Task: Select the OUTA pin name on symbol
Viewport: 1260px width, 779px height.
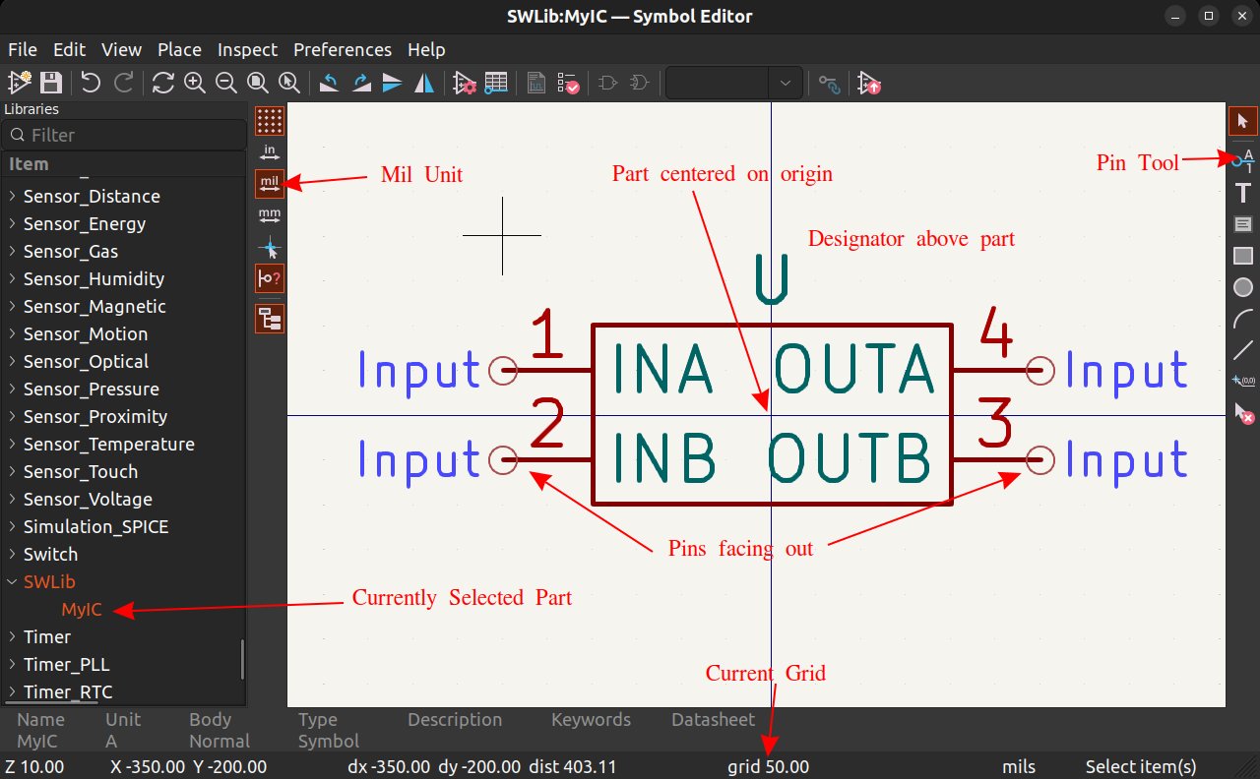Action: [852, 370]
